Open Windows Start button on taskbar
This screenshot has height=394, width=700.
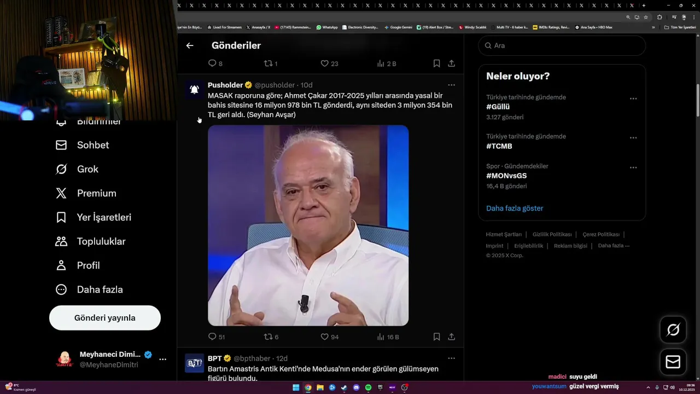click(296, 387)
